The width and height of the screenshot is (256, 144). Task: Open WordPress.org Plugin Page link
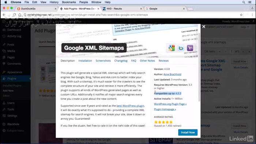[170, 104]
